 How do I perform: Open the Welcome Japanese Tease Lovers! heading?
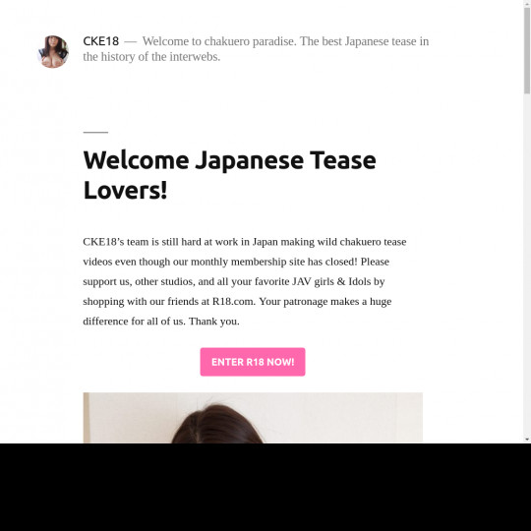[x=229, y=175]
